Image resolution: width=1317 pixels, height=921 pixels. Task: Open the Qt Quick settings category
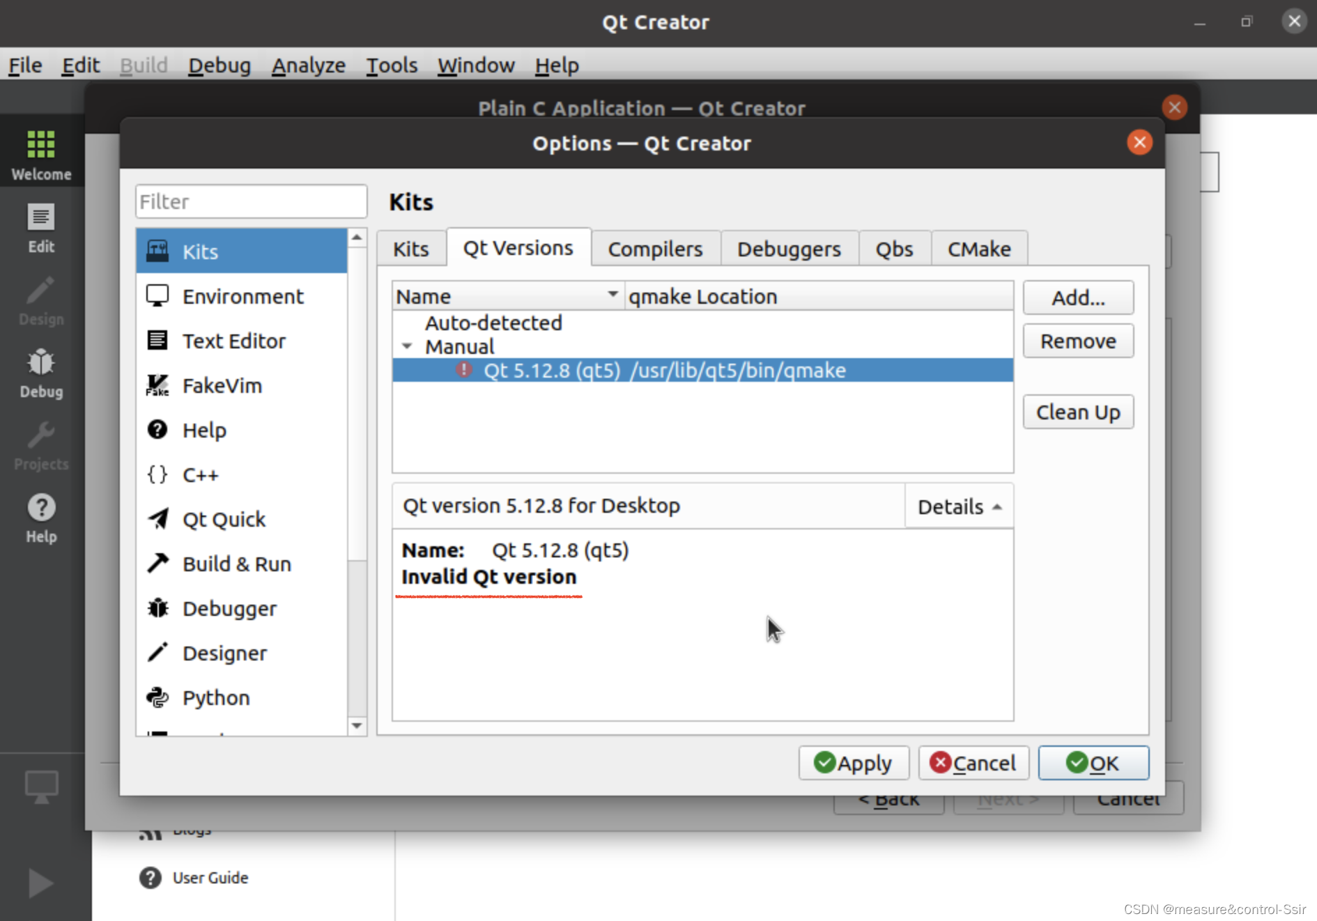click(x=224, y=519)
